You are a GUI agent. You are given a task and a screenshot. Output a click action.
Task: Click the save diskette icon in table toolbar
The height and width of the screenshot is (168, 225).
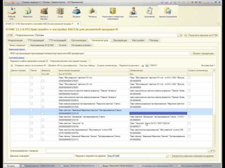(x=147, y=65)
